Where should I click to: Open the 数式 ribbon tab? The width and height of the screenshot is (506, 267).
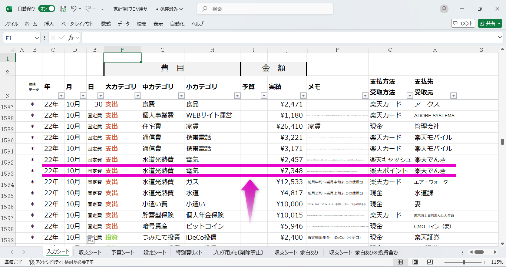click(x=106, y=24)
